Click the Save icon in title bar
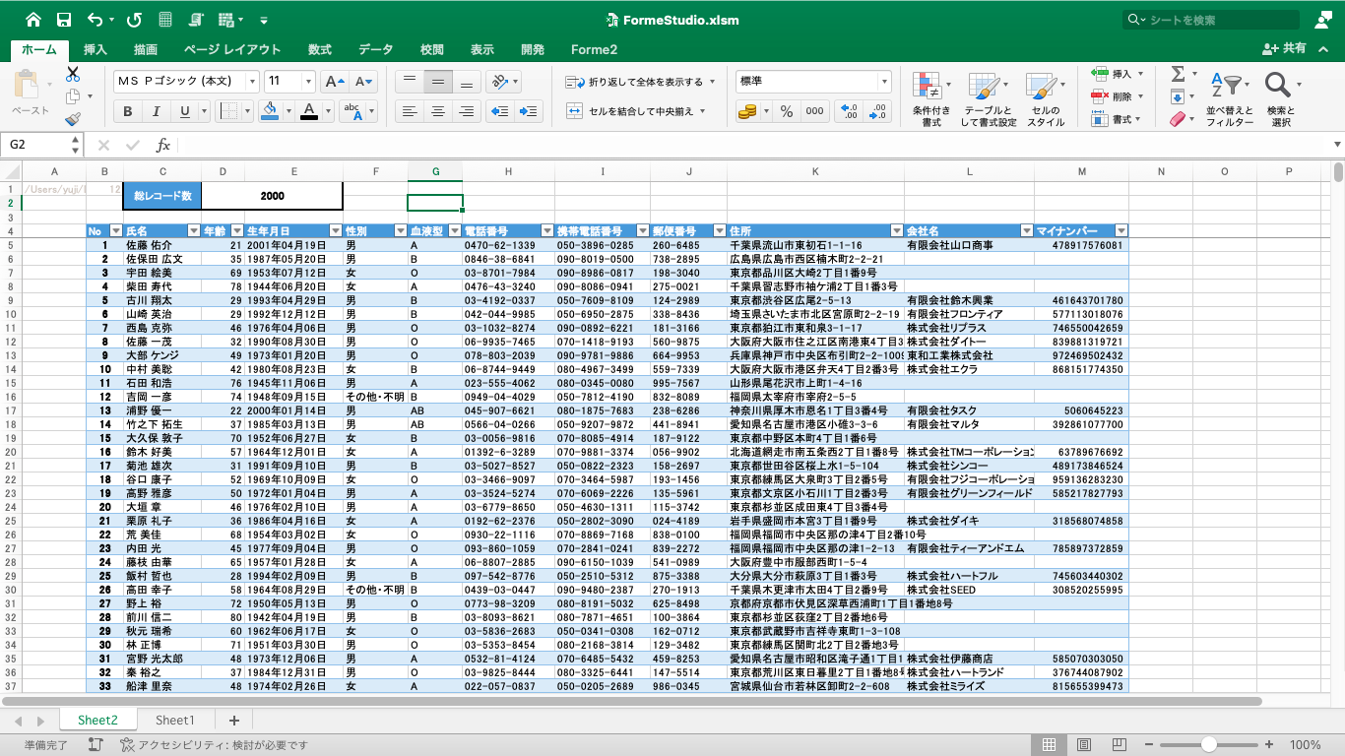1345x756 pixels. [x=64, y=20]
